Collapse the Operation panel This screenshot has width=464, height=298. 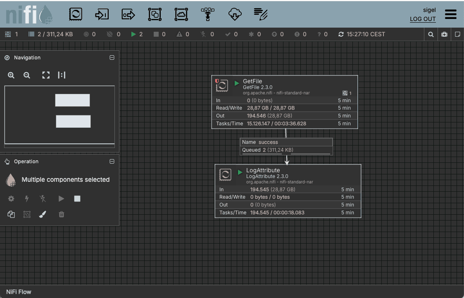[x=112, y=162]
